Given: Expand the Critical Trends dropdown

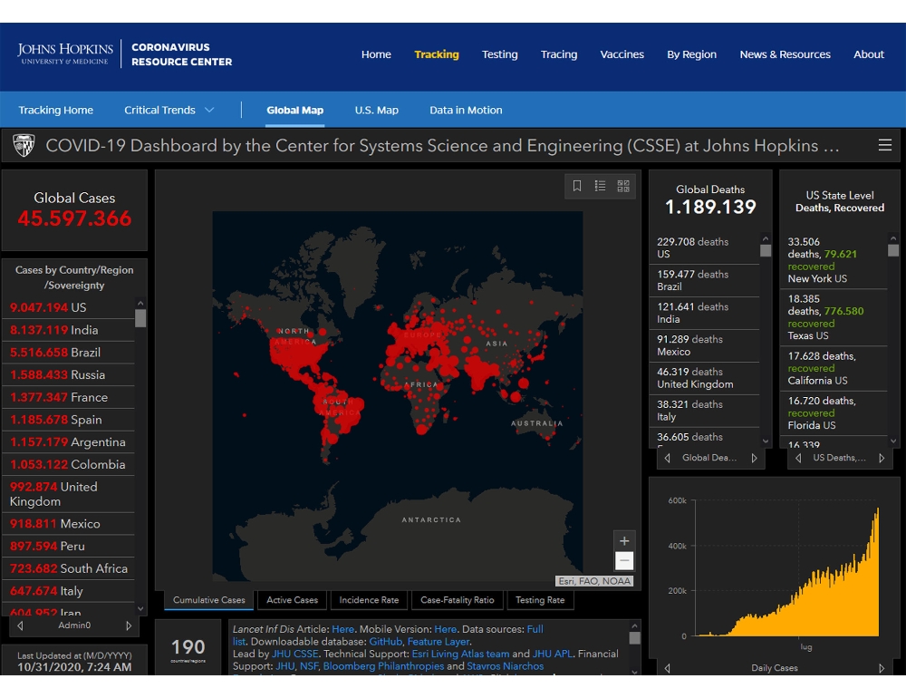Looking at the screenshot, I should point(169,110).
